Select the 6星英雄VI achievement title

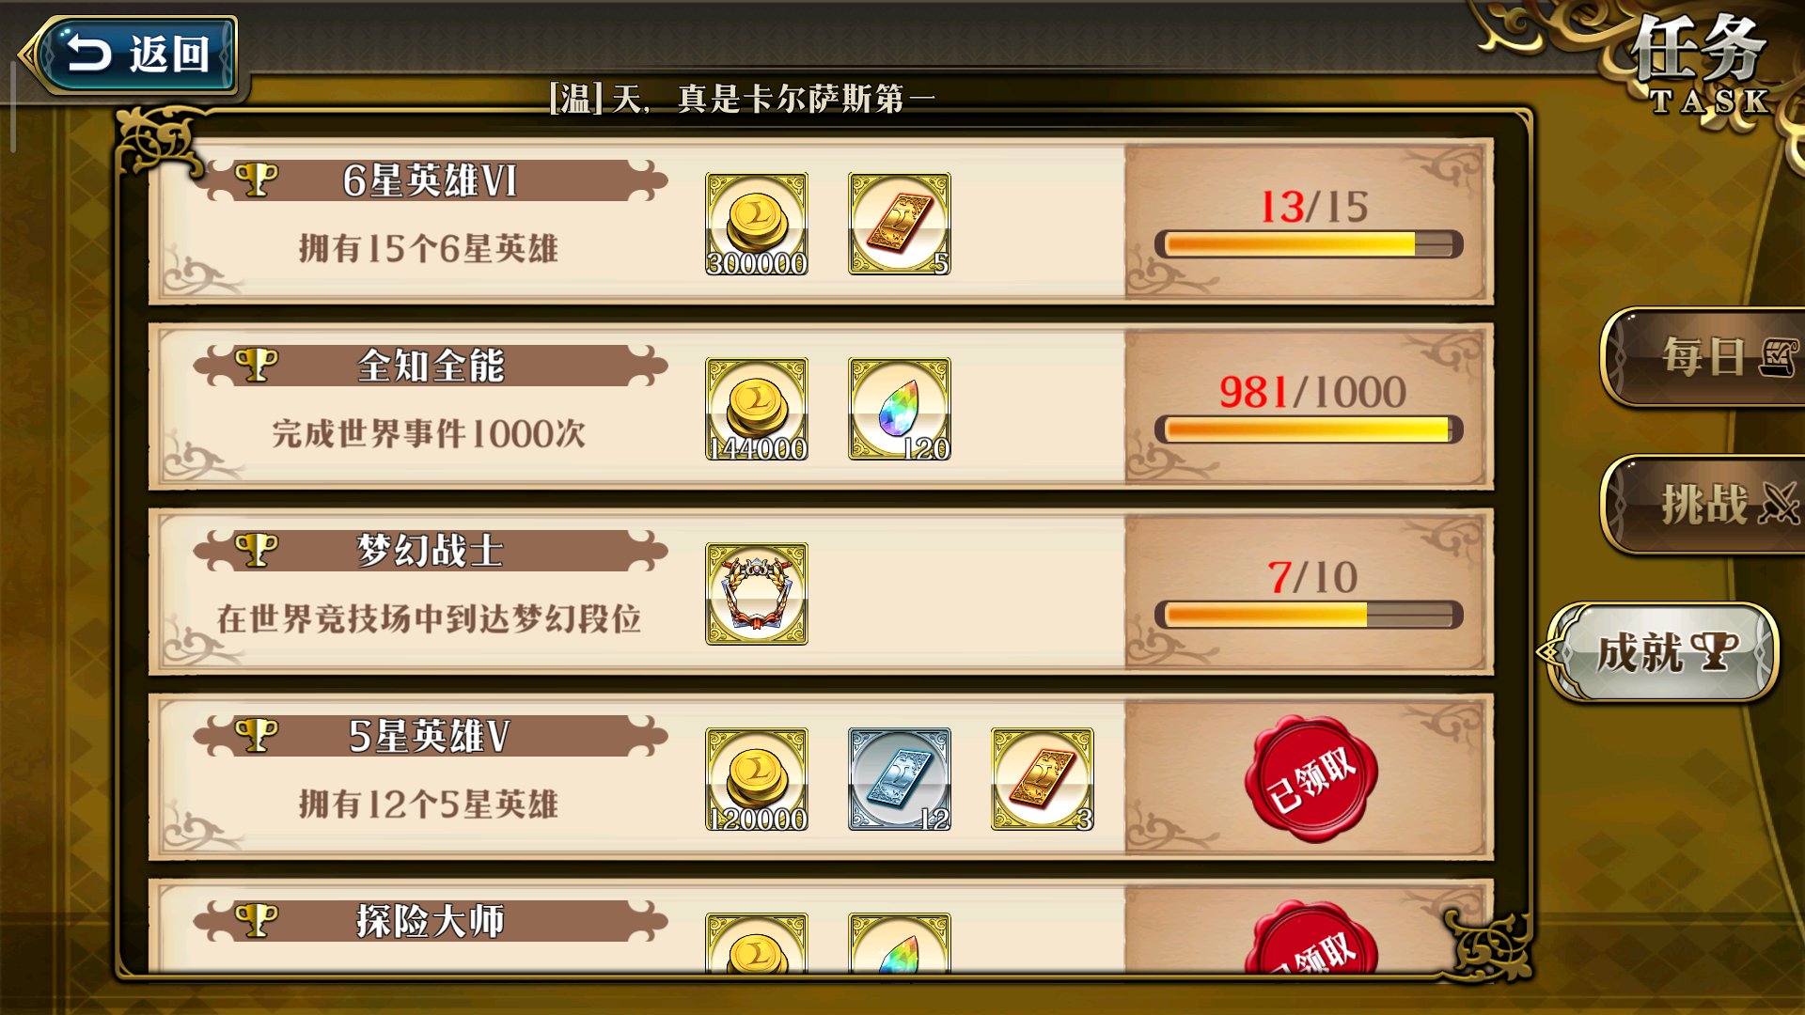pyautogui.click(x=431, y=180)
